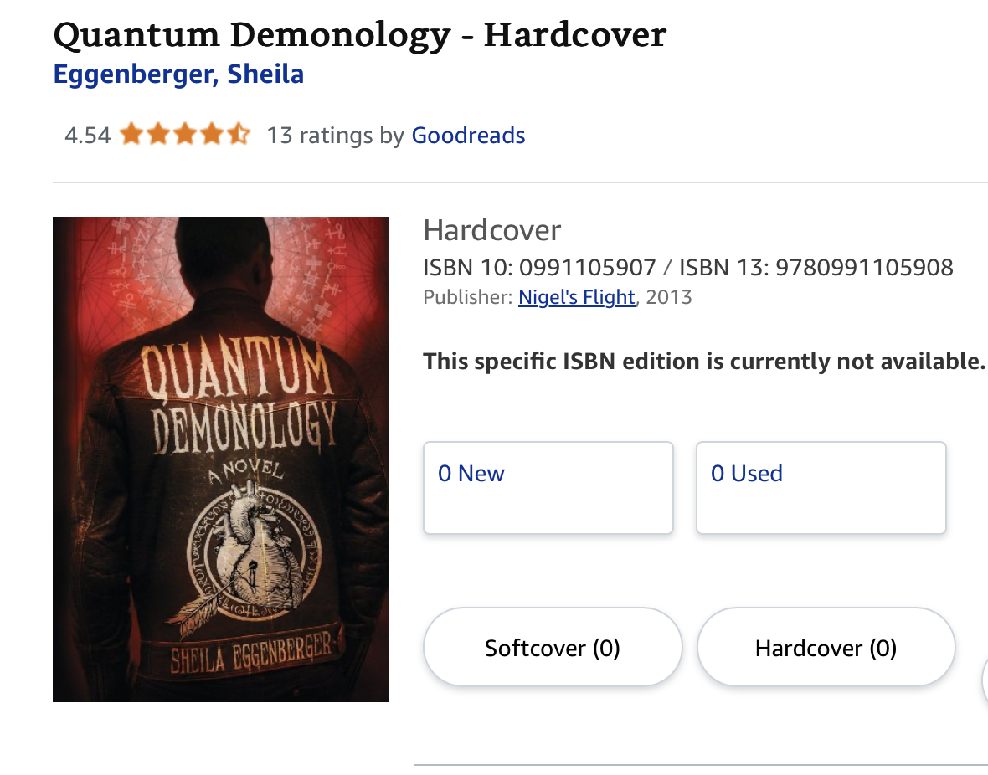
Task: Choose the Hardcover (0) edition button
Action: coord(826,649)
